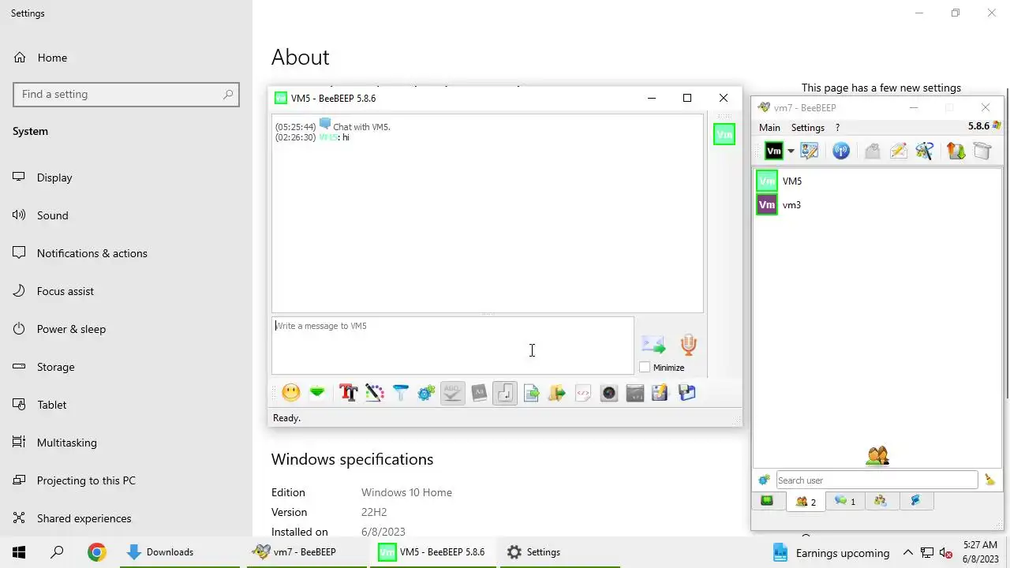Image resolution: width=1010 pixels, height=568 pixels.
Task: Open the emoticons picker in chat toolbar
Action: tap(291, 393)
